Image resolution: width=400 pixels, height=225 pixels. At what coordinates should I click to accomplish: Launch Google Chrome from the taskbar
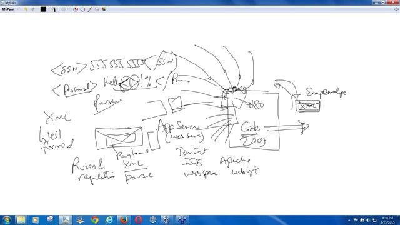click(95, 220)
